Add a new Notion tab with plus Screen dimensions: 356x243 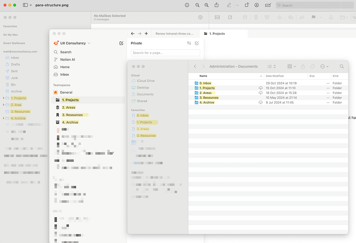pyautogui.click(x=146, y=34)
